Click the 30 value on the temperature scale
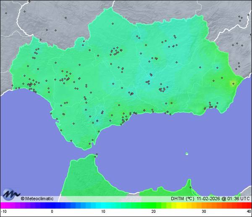The image size is (252, 217). [203, 212]
